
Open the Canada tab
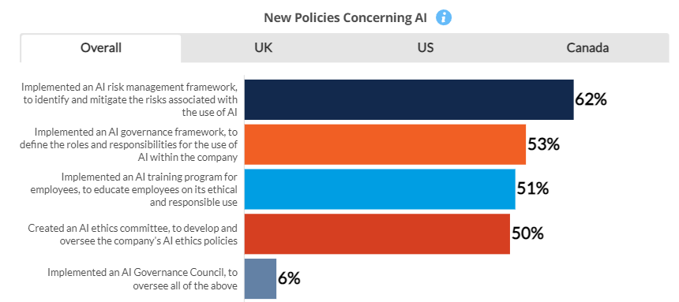point(587,47)
